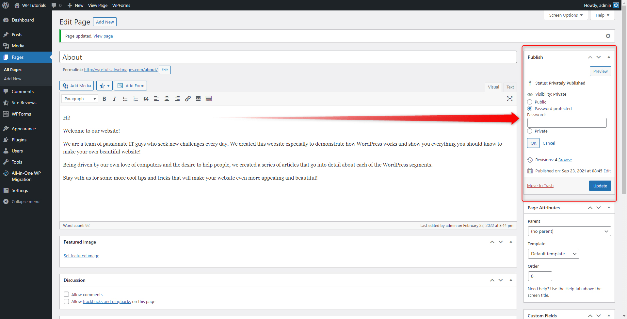Screen dimensions: 627x319
Task: Open the Paragraph format dropdown
Action: 80,99
